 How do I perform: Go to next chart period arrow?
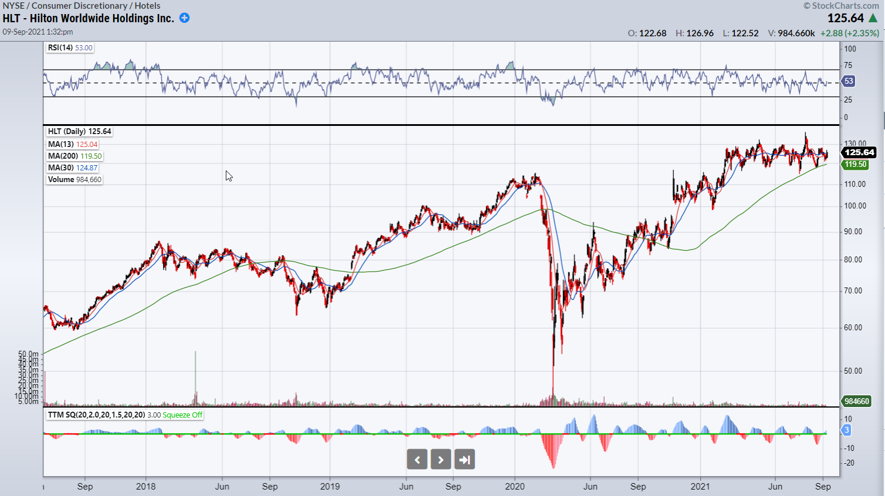coord(441,460)
